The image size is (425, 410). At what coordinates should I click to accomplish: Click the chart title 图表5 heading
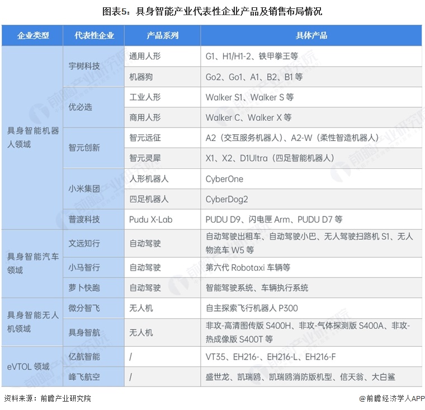point(212,11)
